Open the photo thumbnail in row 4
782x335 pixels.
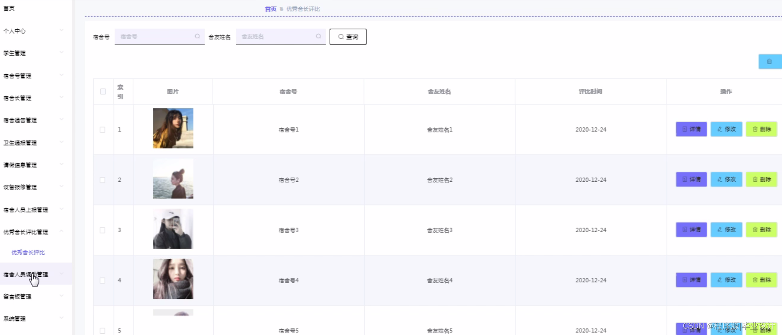[173, 279]
